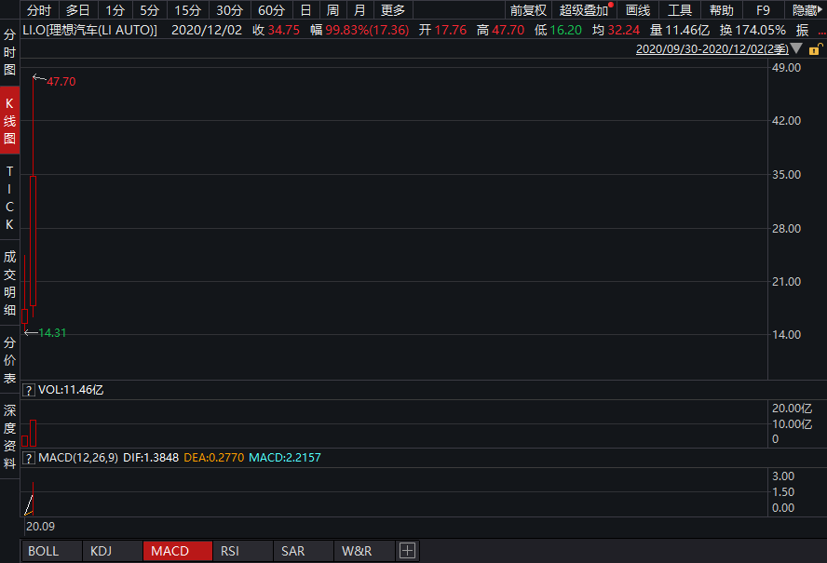Click the MACD:2.2157 value
The image size is (827, 563).
pos(285,458)
